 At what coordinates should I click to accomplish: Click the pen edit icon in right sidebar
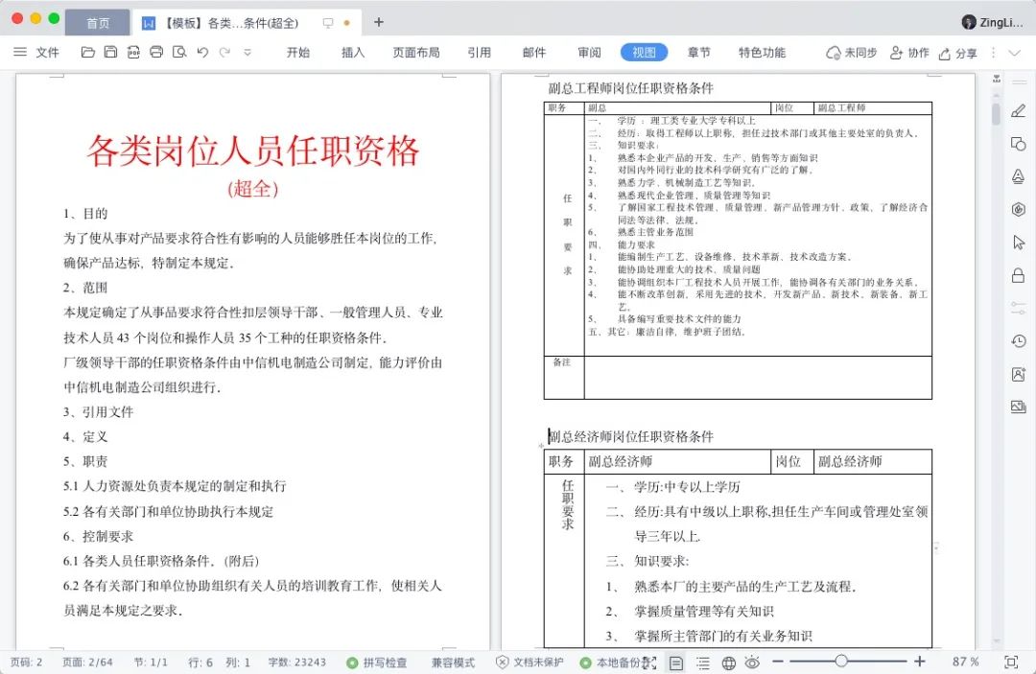pos(1018,111)
